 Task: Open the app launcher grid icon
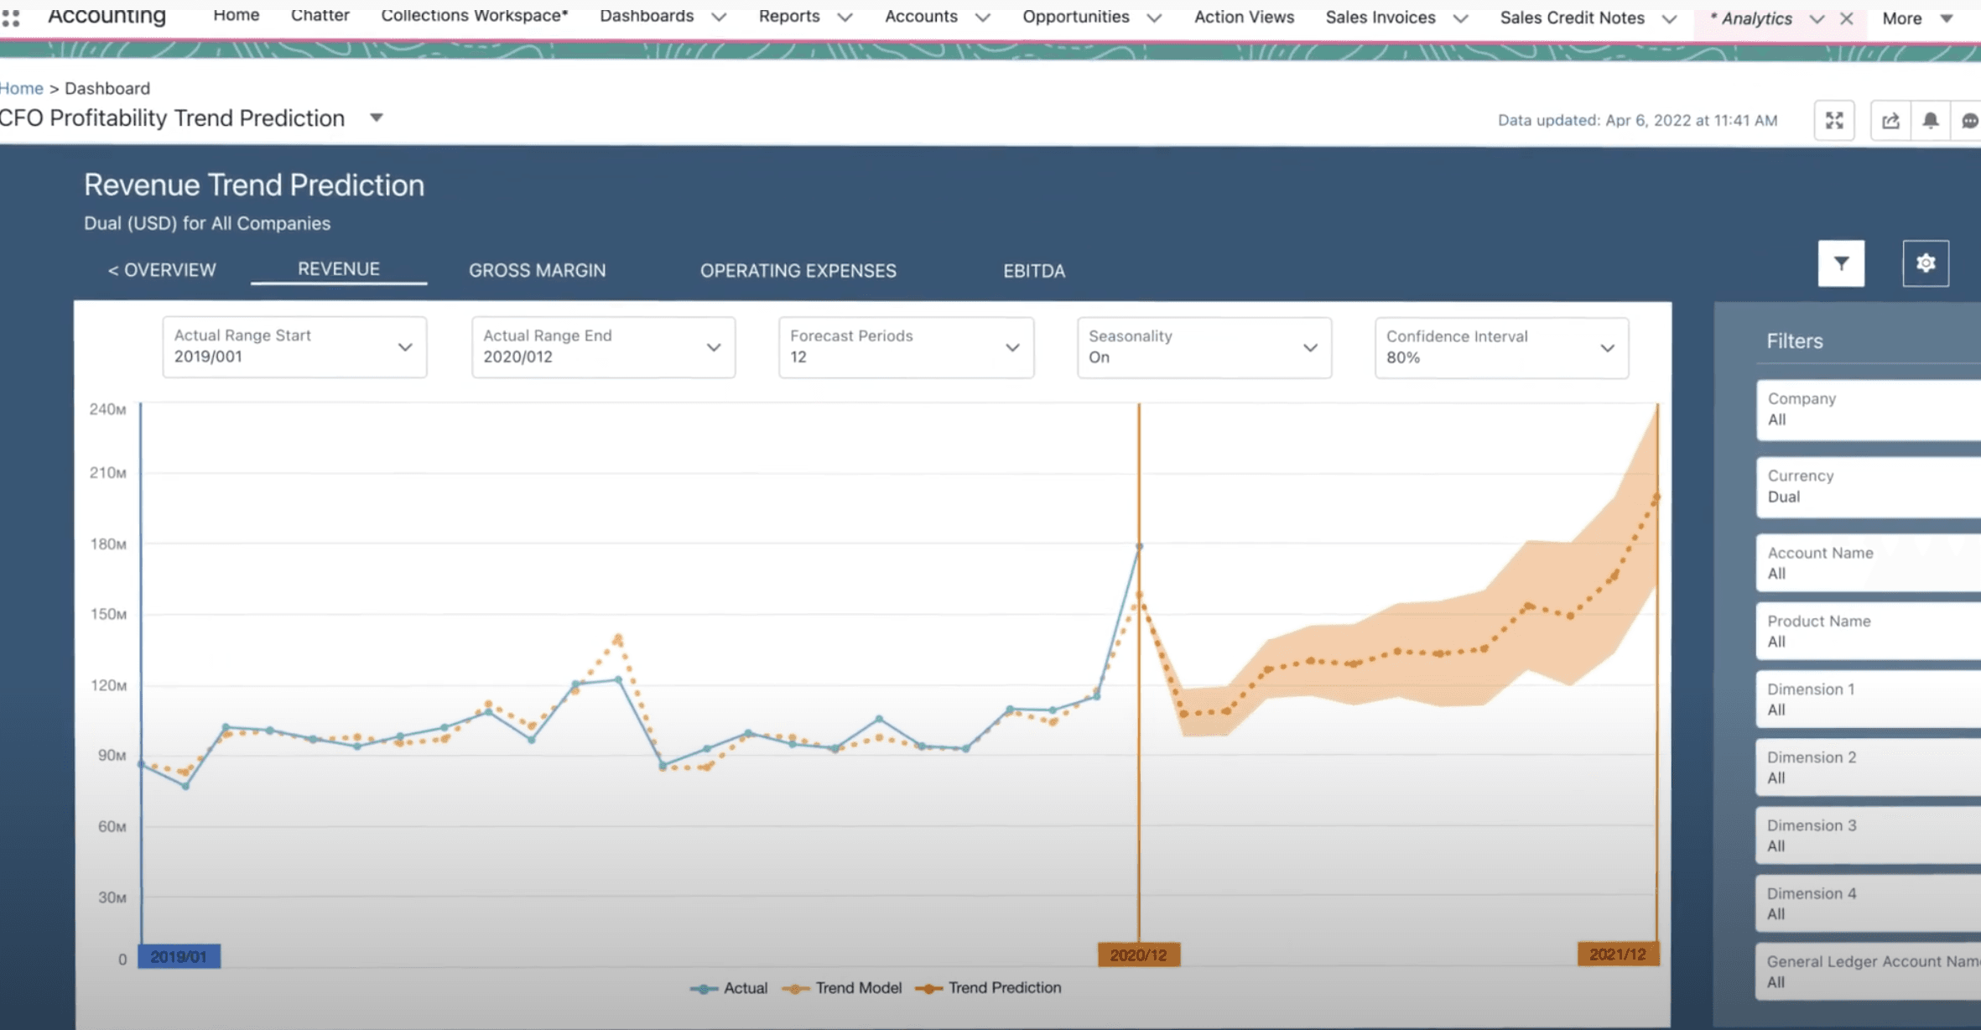pyautogui.click(x=11, y=17)
